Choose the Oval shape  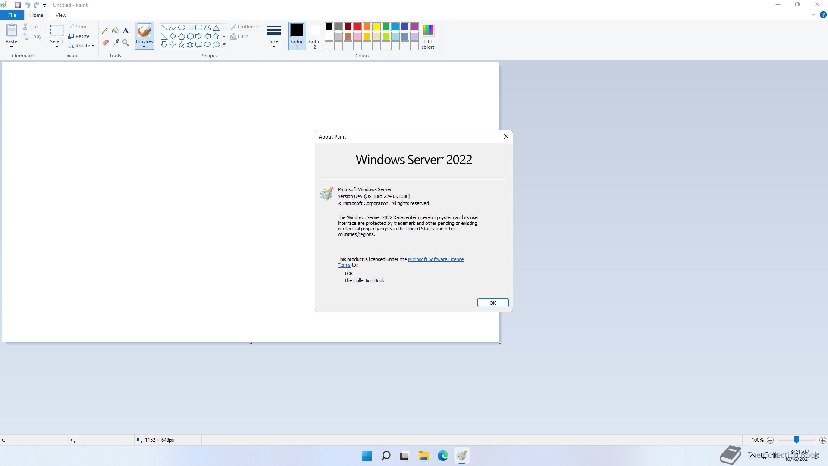click(x=181, y=28)
